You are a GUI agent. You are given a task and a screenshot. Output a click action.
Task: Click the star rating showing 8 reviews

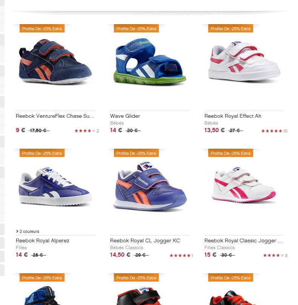275,256
